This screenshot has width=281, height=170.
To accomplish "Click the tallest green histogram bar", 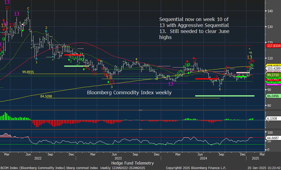I will (5, 116).
